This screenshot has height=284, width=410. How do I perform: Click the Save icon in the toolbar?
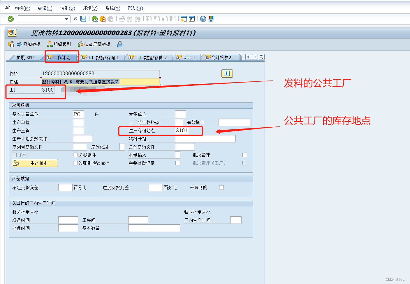coord(83,19)
